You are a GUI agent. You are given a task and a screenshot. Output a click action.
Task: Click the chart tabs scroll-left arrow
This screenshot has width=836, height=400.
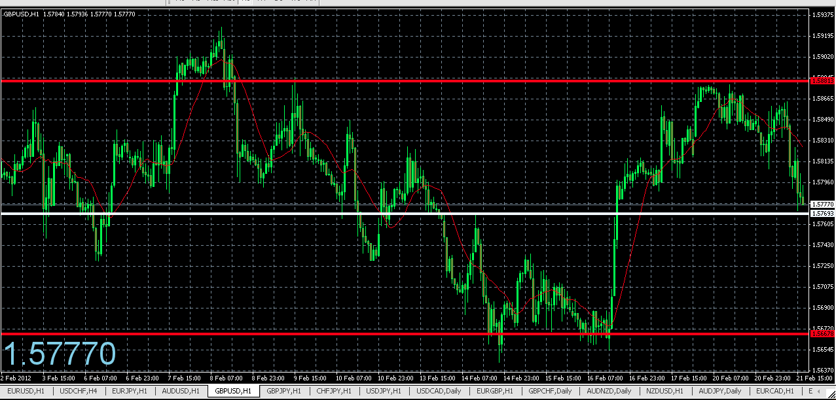(818, 392)
